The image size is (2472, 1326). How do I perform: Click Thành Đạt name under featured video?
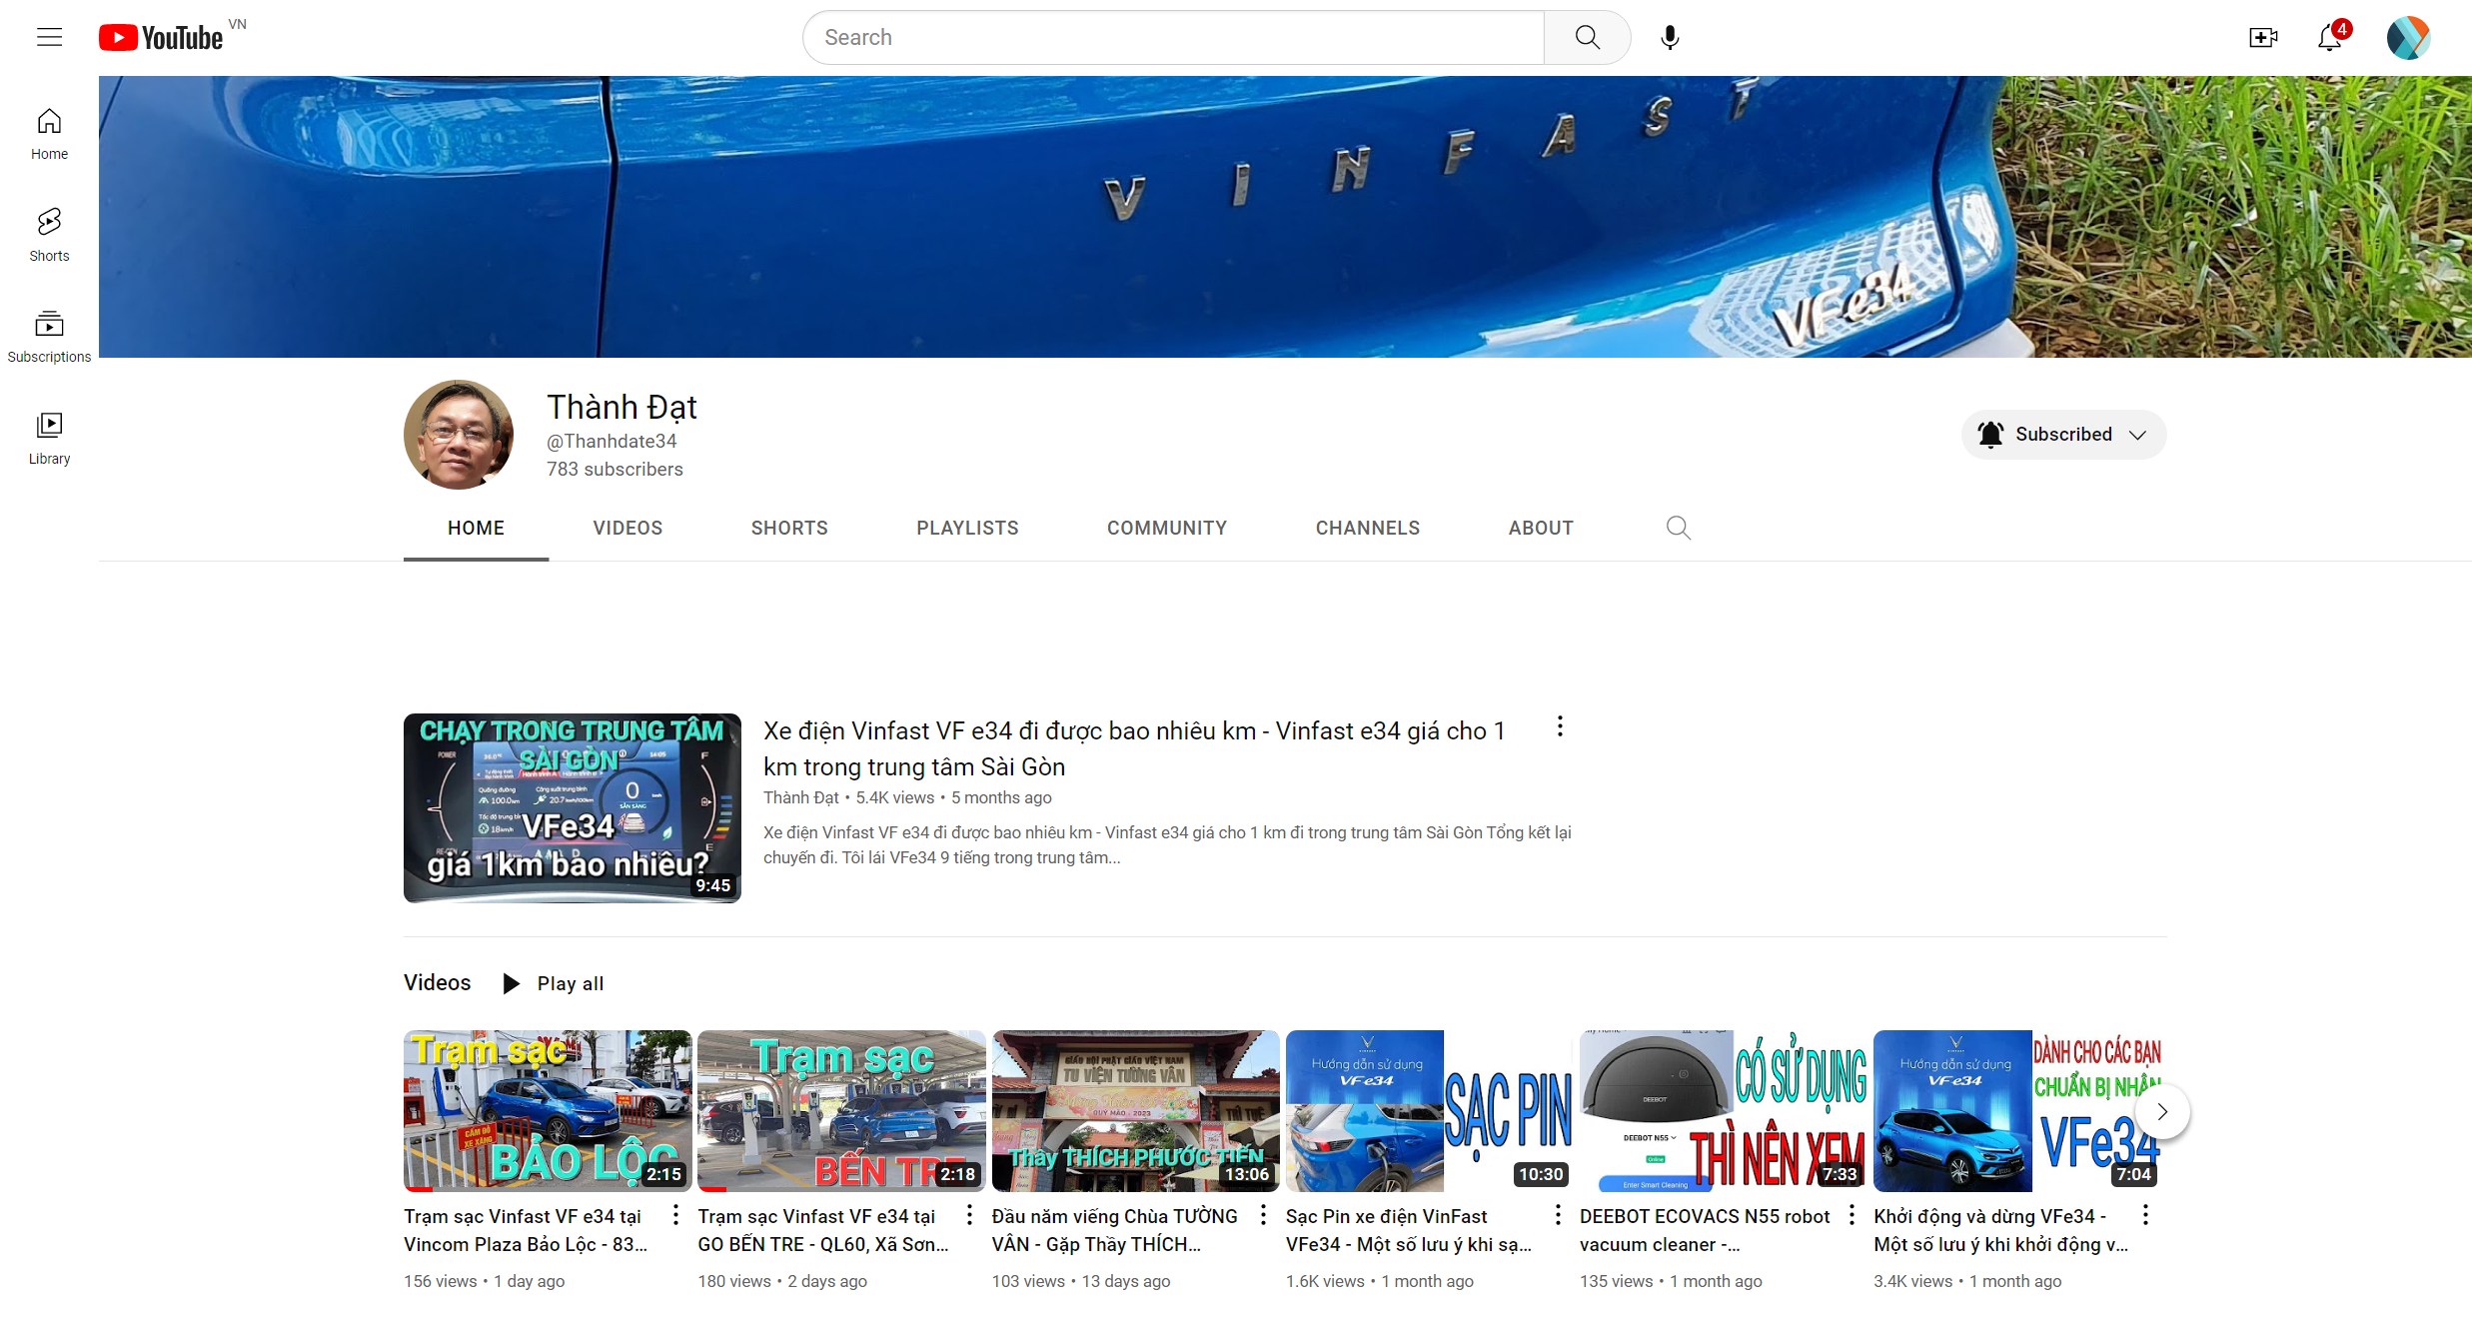(x=800, y=797)
